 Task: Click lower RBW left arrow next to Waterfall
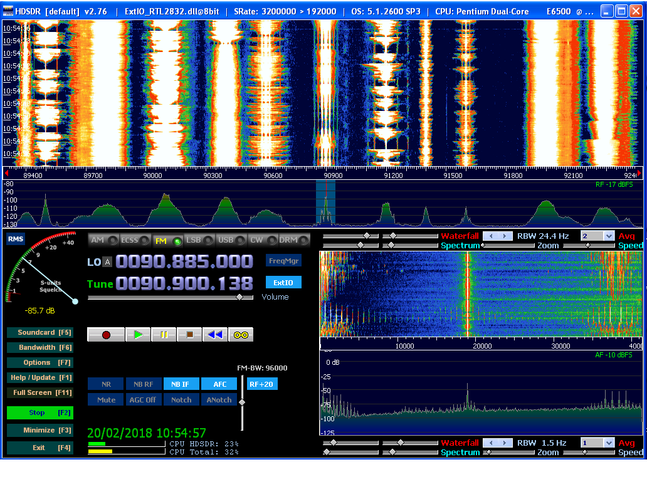point(491,443)
